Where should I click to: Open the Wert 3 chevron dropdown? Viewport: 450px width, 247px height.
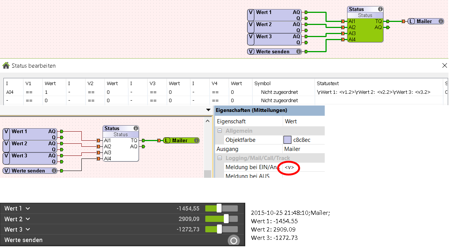[28, 229]
